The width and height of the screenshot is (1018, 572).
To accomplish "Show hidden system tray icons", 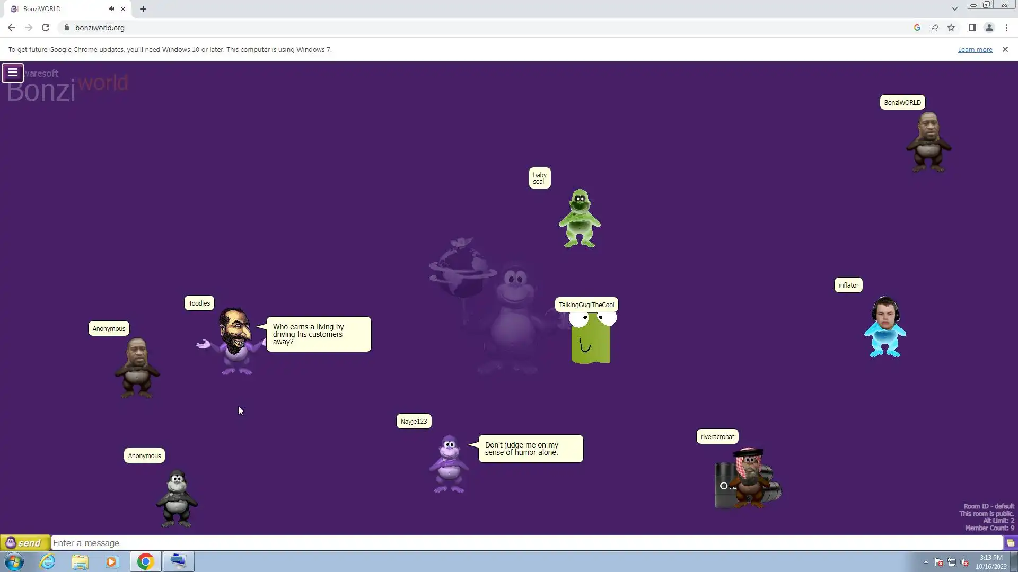I will [926, 562].
